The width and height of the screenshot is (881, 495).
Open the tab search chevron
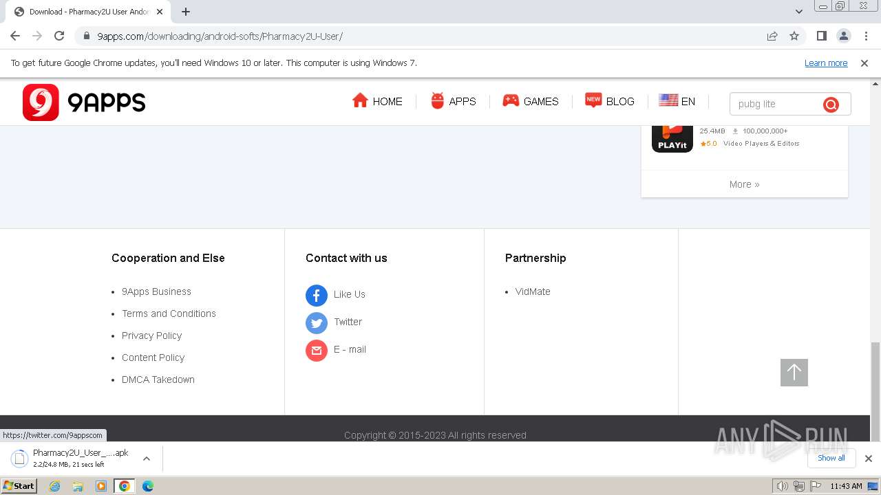point(799,12)
